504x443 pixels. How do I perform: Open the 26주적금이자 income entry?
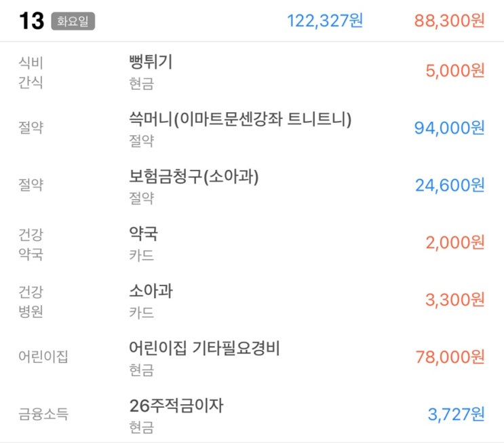(176, 406)
